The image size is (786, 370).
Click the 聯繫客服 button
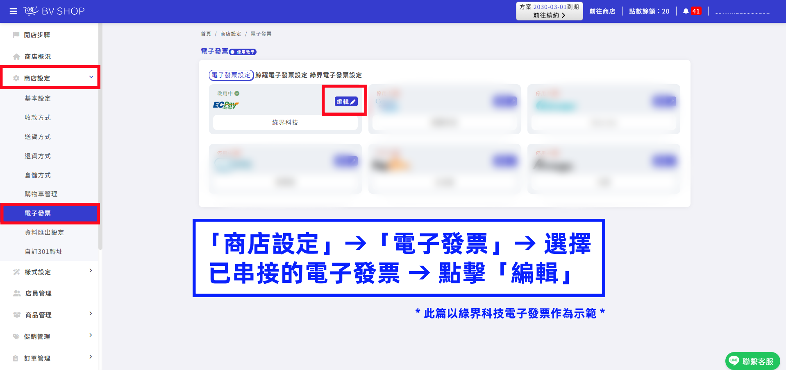click(752, 361)
